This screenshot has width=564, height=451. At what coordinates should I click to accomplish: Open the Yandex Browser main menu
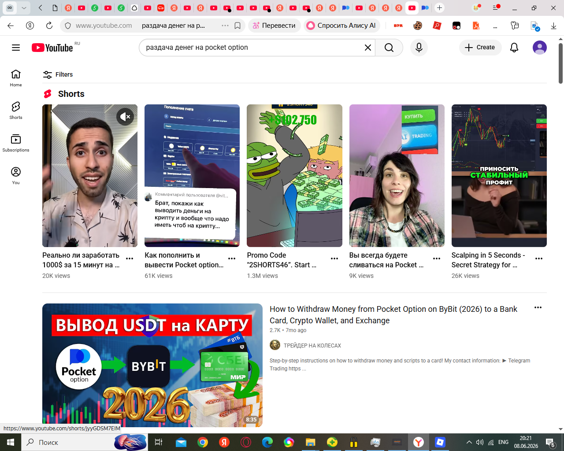496,8
